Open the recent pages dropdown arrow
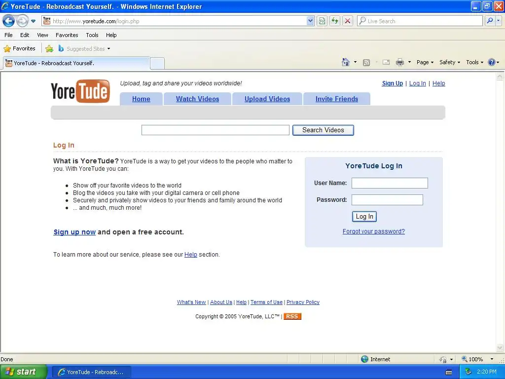Screen dimensions: 505x379 [x=33, y=21]
